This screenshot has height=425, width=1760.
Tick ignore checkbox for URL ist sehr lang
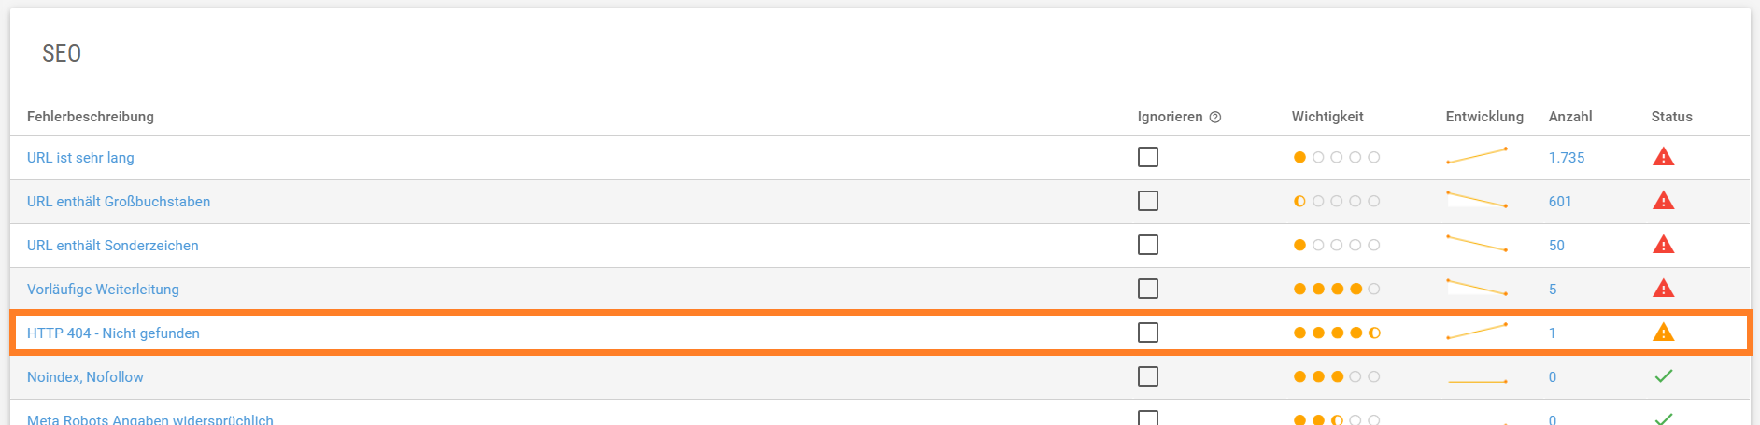(1148, 157)
